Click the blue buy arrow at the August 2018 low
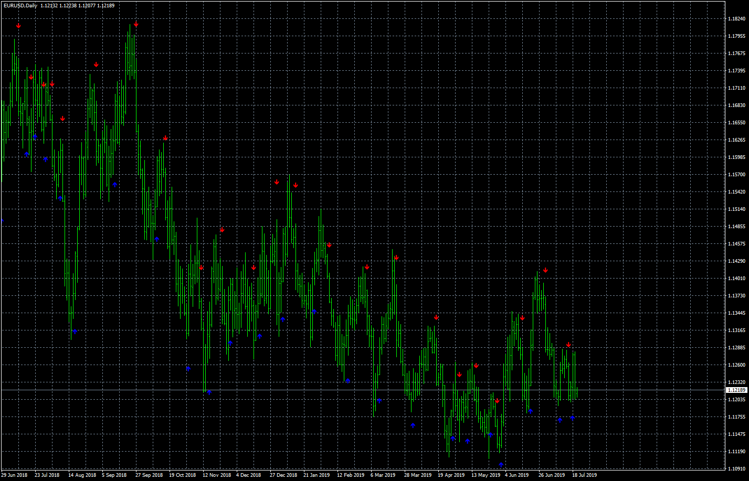Viewport: 749px width, 481px height. 75,332
